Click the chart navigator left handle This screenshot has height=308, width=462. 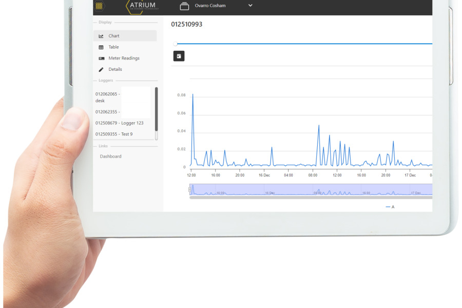coord(190,189)
